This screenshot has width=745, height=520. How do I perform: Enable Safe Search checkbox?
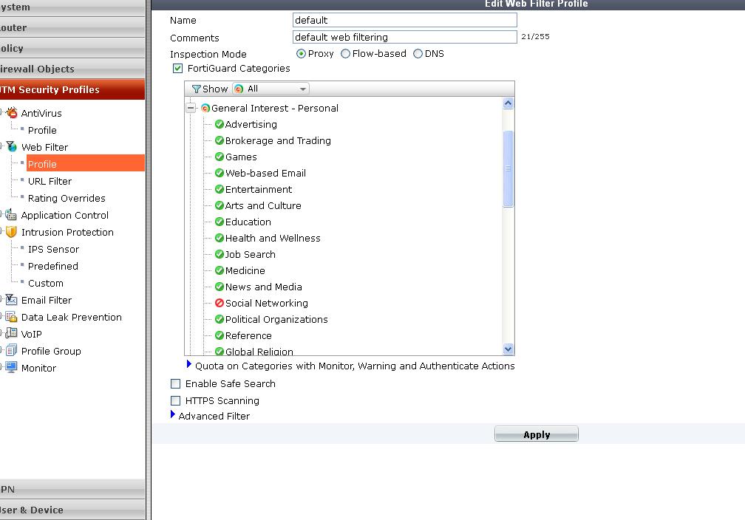[x=176, y=383]
